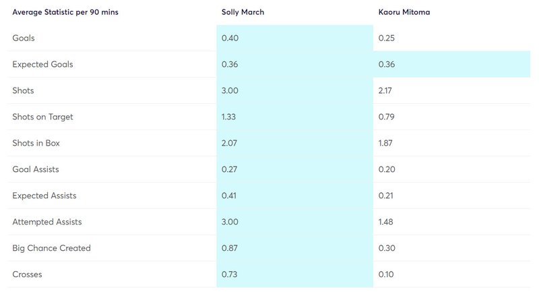
Task: Click the Big Chance Created label
Action: 52,248
